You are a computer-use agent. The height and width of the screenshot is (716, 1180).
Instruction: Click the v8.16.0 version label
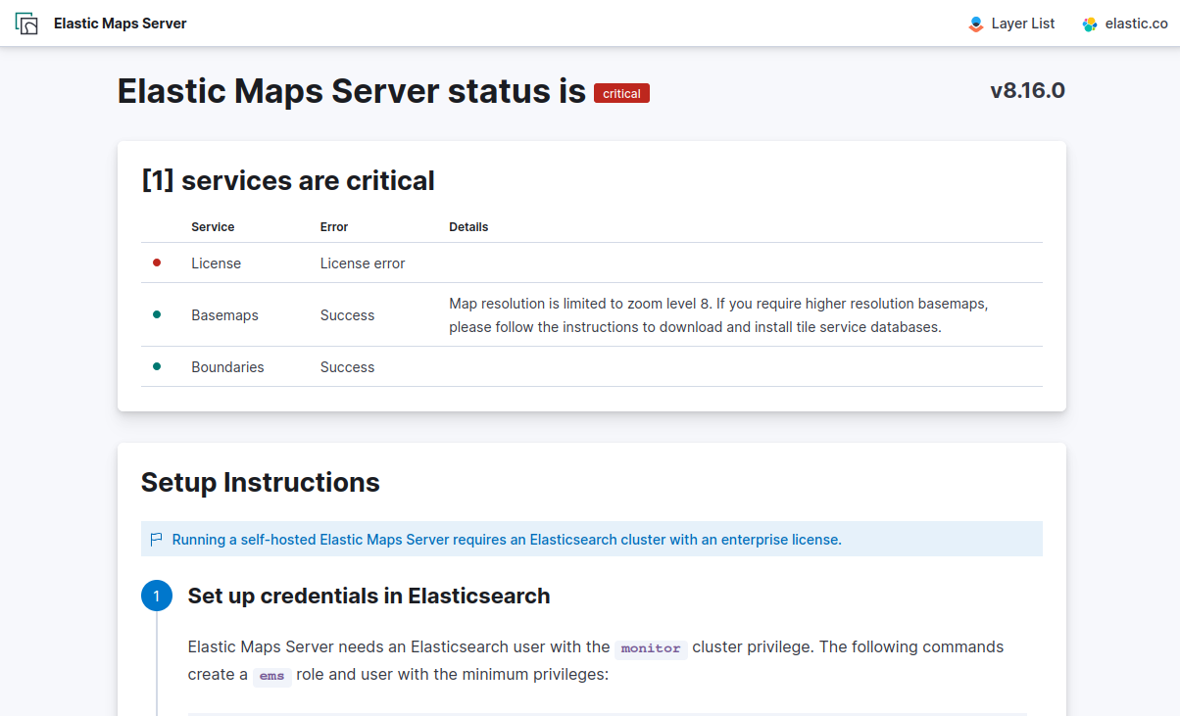1027,91
